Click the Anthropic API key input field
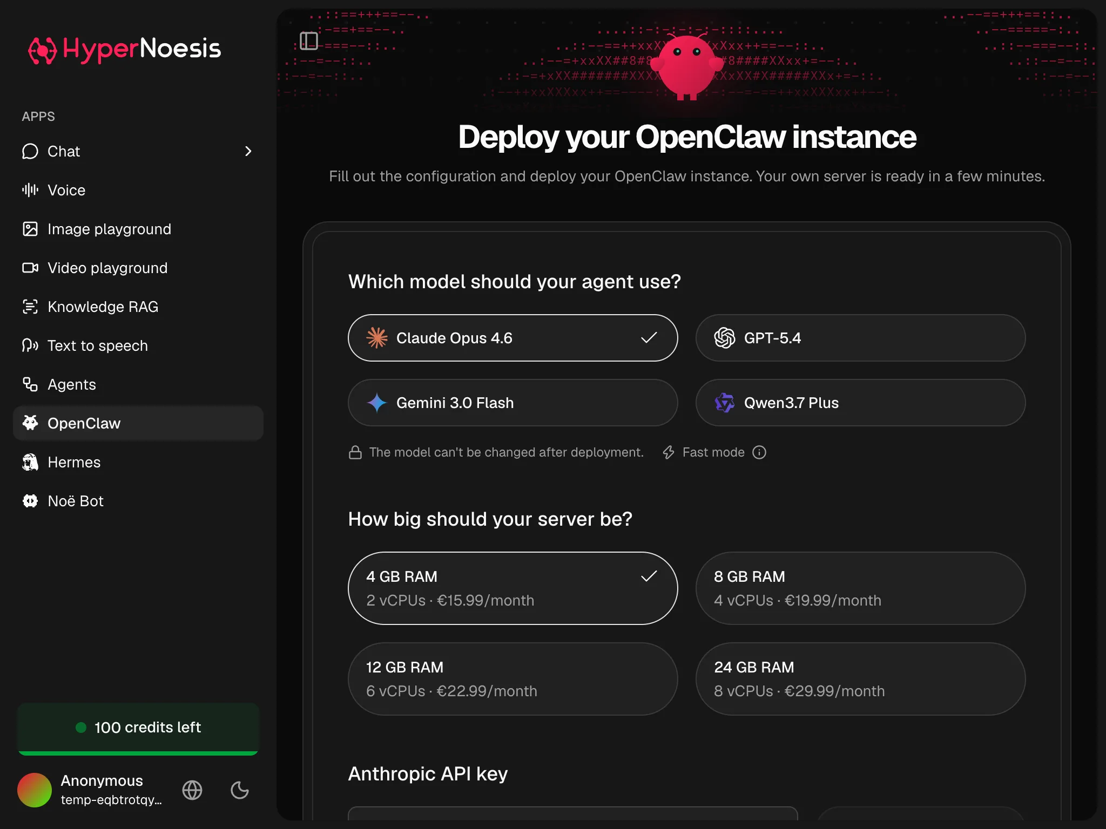This screenshot has height=829, width=1106. [573, 813]
